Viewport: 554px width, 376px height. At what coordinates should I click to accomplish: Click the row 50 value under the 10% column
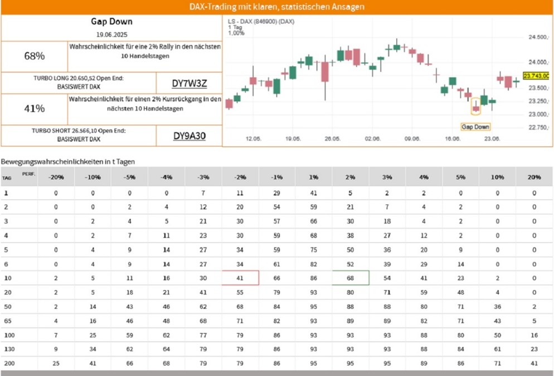pyautogui.click(x=498, y=307)
